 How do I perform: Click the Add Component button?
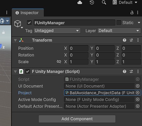point(77,119)
